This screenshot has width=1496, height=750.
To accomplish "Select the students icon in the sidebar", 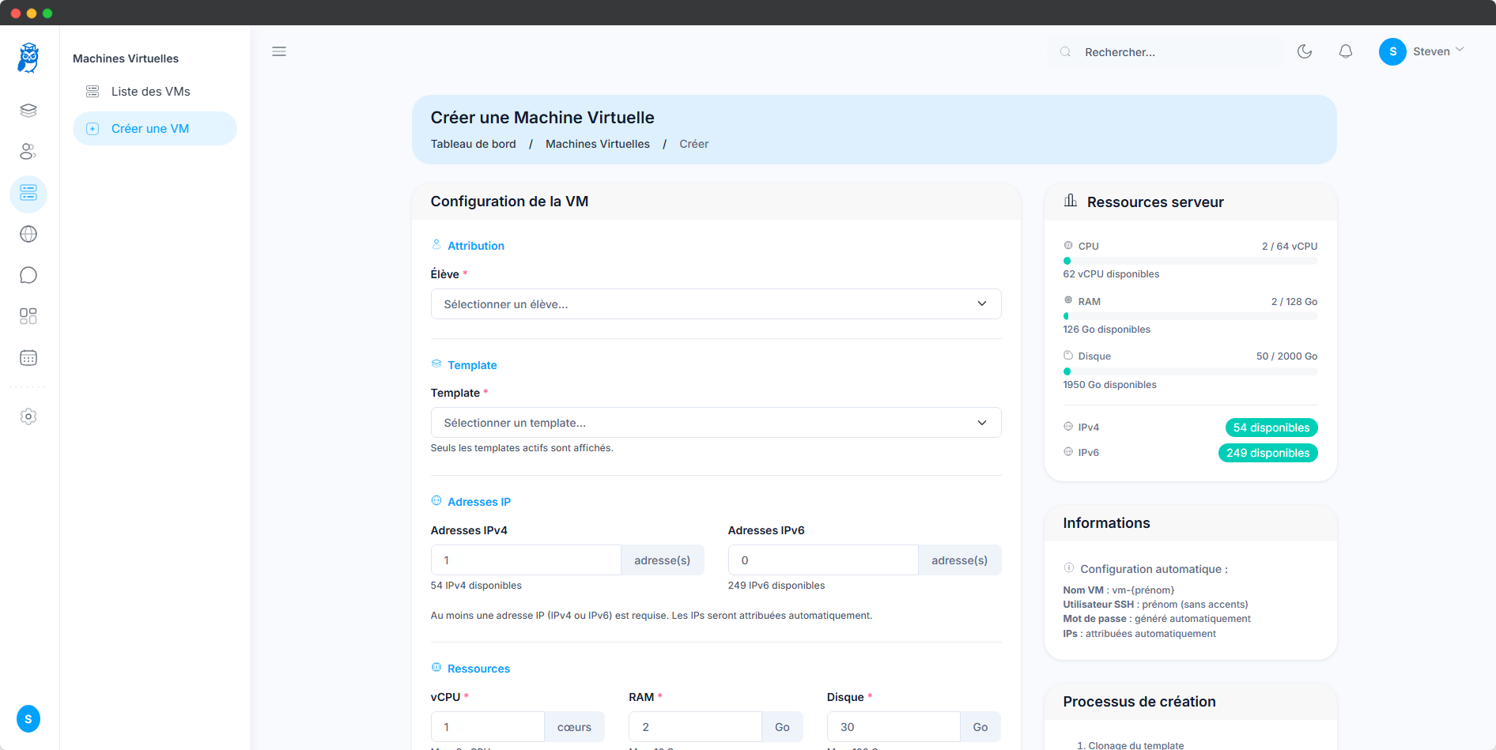I will click(28, 152).
